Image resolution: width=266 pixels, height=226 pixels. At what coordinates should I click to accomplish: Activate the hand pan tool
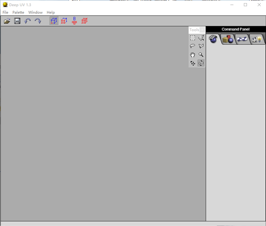point(192,55)
